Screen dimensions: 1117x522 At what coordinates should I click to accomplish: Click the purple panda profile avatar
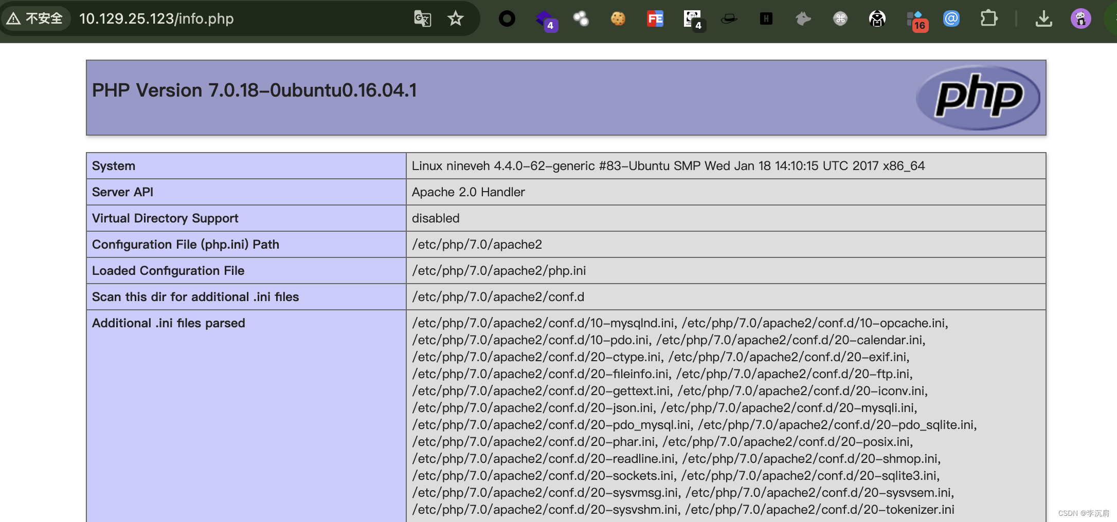tap(1080, 19)
